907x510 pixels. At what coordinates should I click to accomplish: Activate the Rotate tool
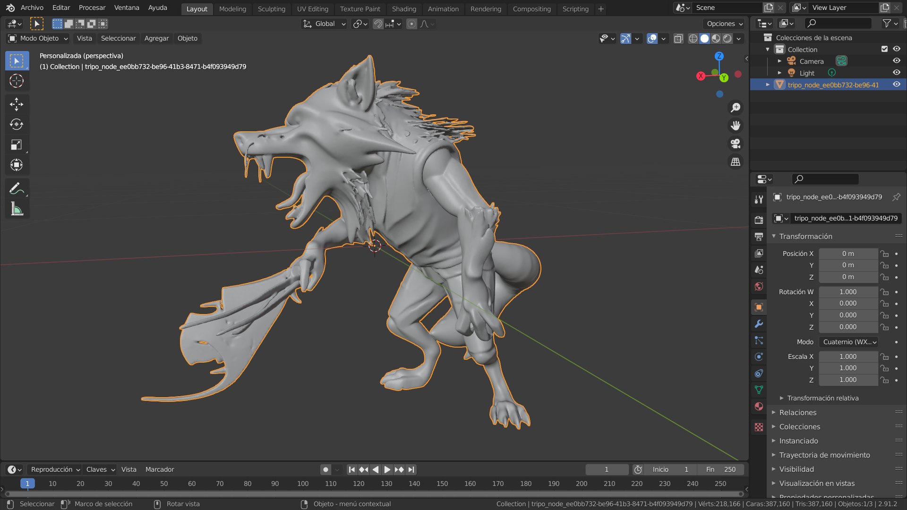(x=17, y=124)
